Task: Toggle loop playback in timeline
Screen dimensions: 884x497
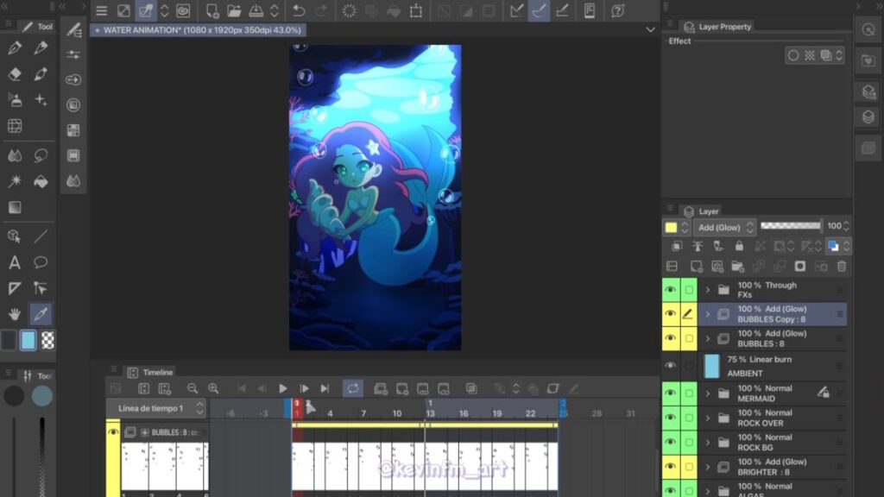Action: pyautogui.click(x=353, y=388)
